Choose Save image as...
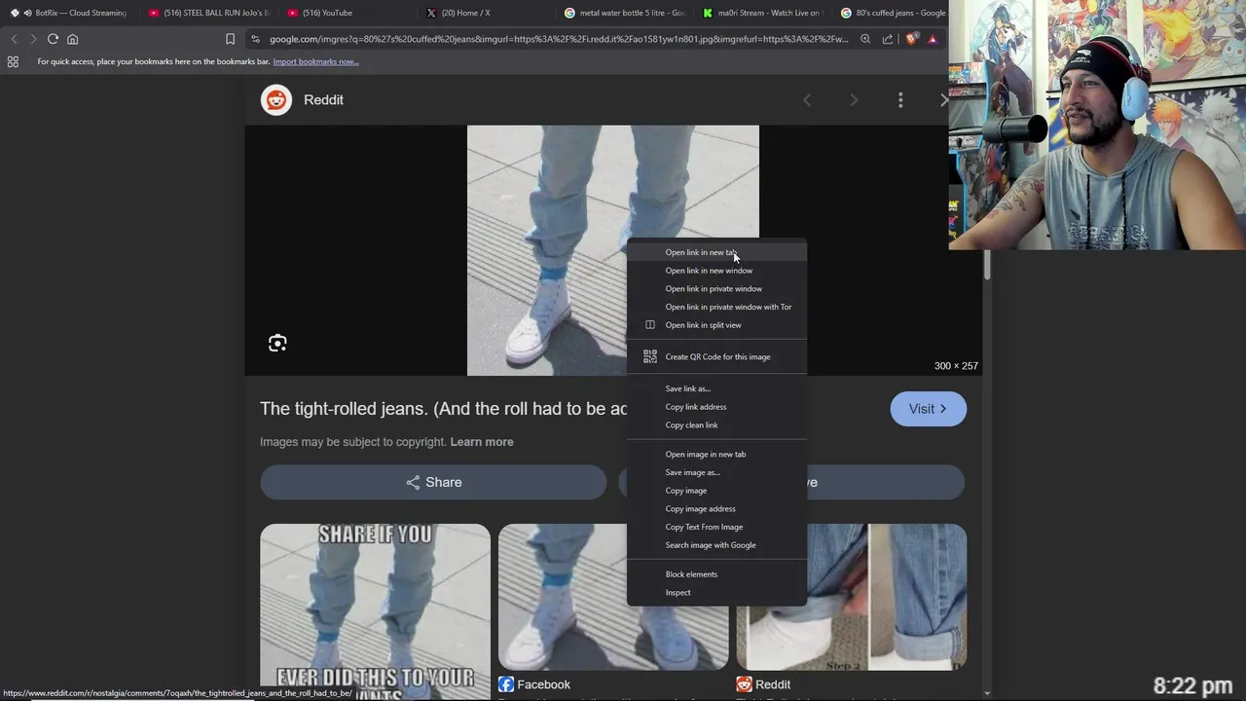Viewport: 1246px width, 701px height. coord(717,472)
